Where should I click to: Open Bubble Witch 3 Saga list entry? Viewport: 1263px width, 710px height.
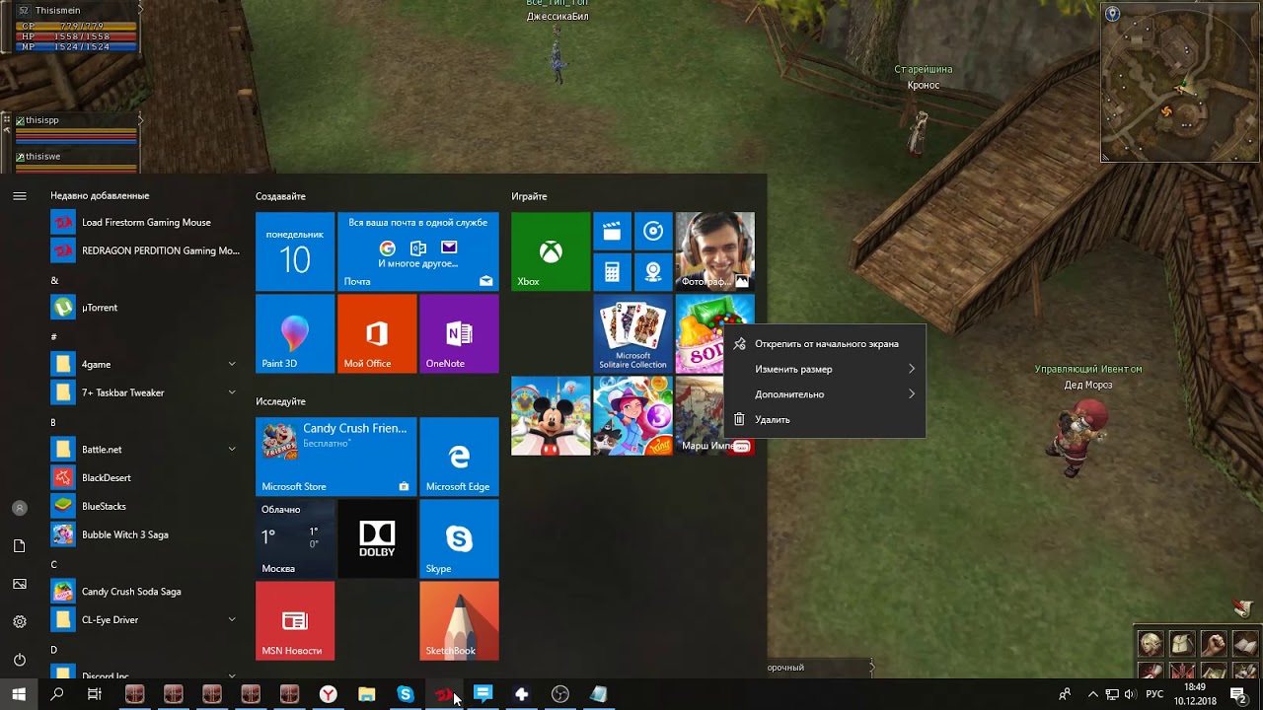coord(145,534)
